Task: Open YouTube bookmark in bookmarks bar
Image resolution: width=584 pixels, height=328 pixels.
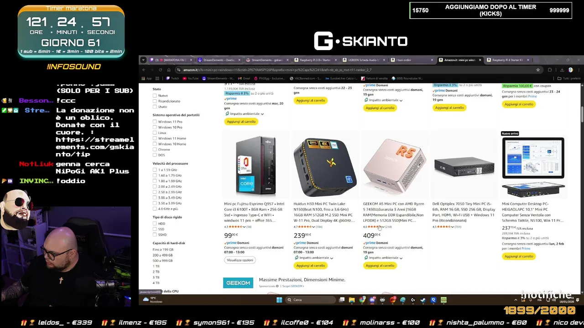Action: tap(191, 78)
